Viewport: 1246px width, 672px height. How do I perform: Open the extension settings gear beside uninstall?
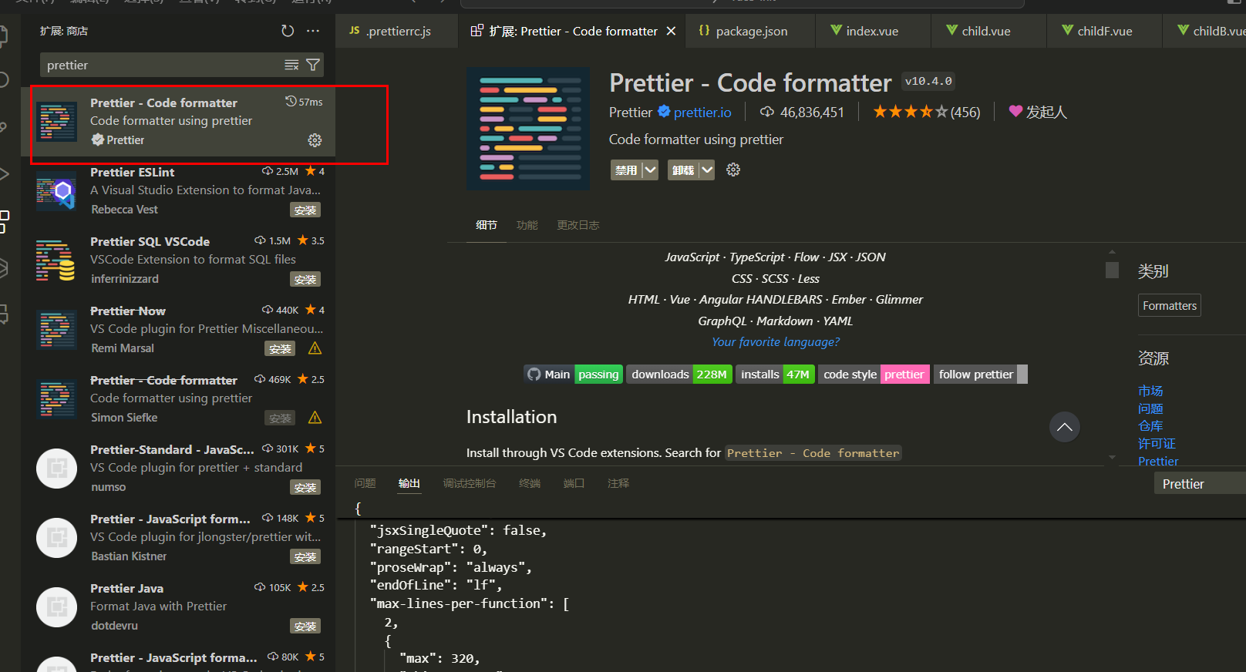pyautogui.click(x=733, y=170)
